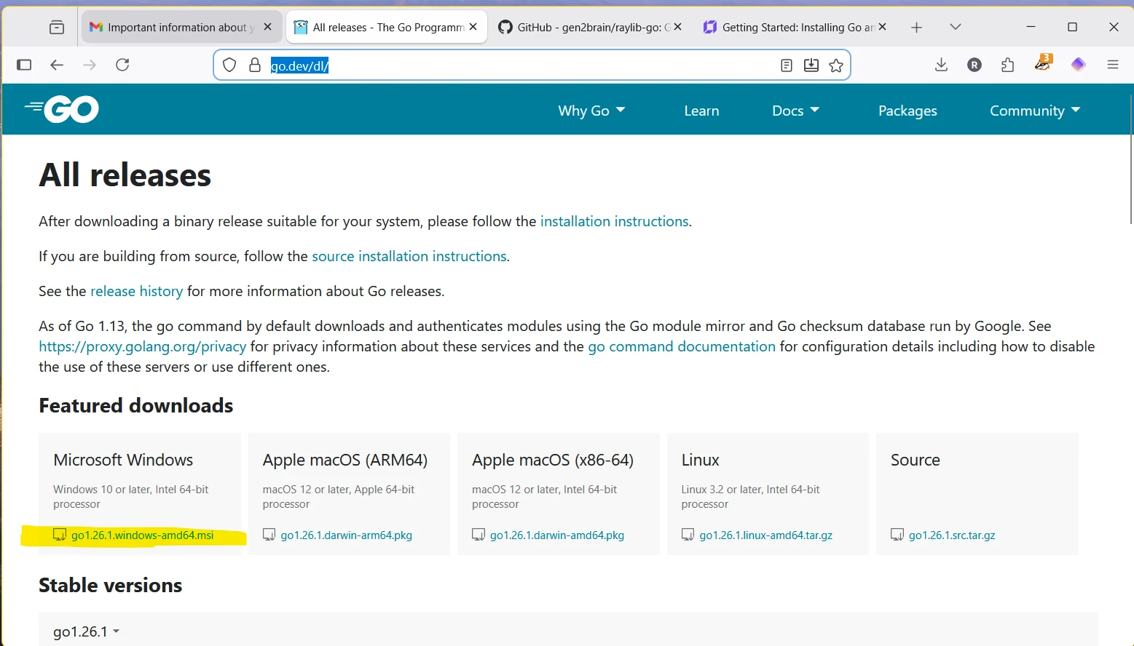1134x646 pixels.
Task: Open the Extensions puzzle-piece menu
Action: tap(1007, 65)
